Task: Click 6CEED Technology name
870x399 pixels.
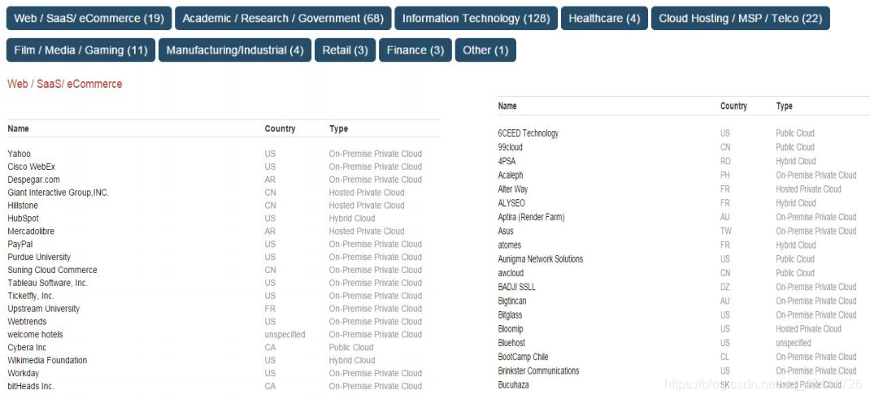Action: pyautogui.click(x=529, y=133)
